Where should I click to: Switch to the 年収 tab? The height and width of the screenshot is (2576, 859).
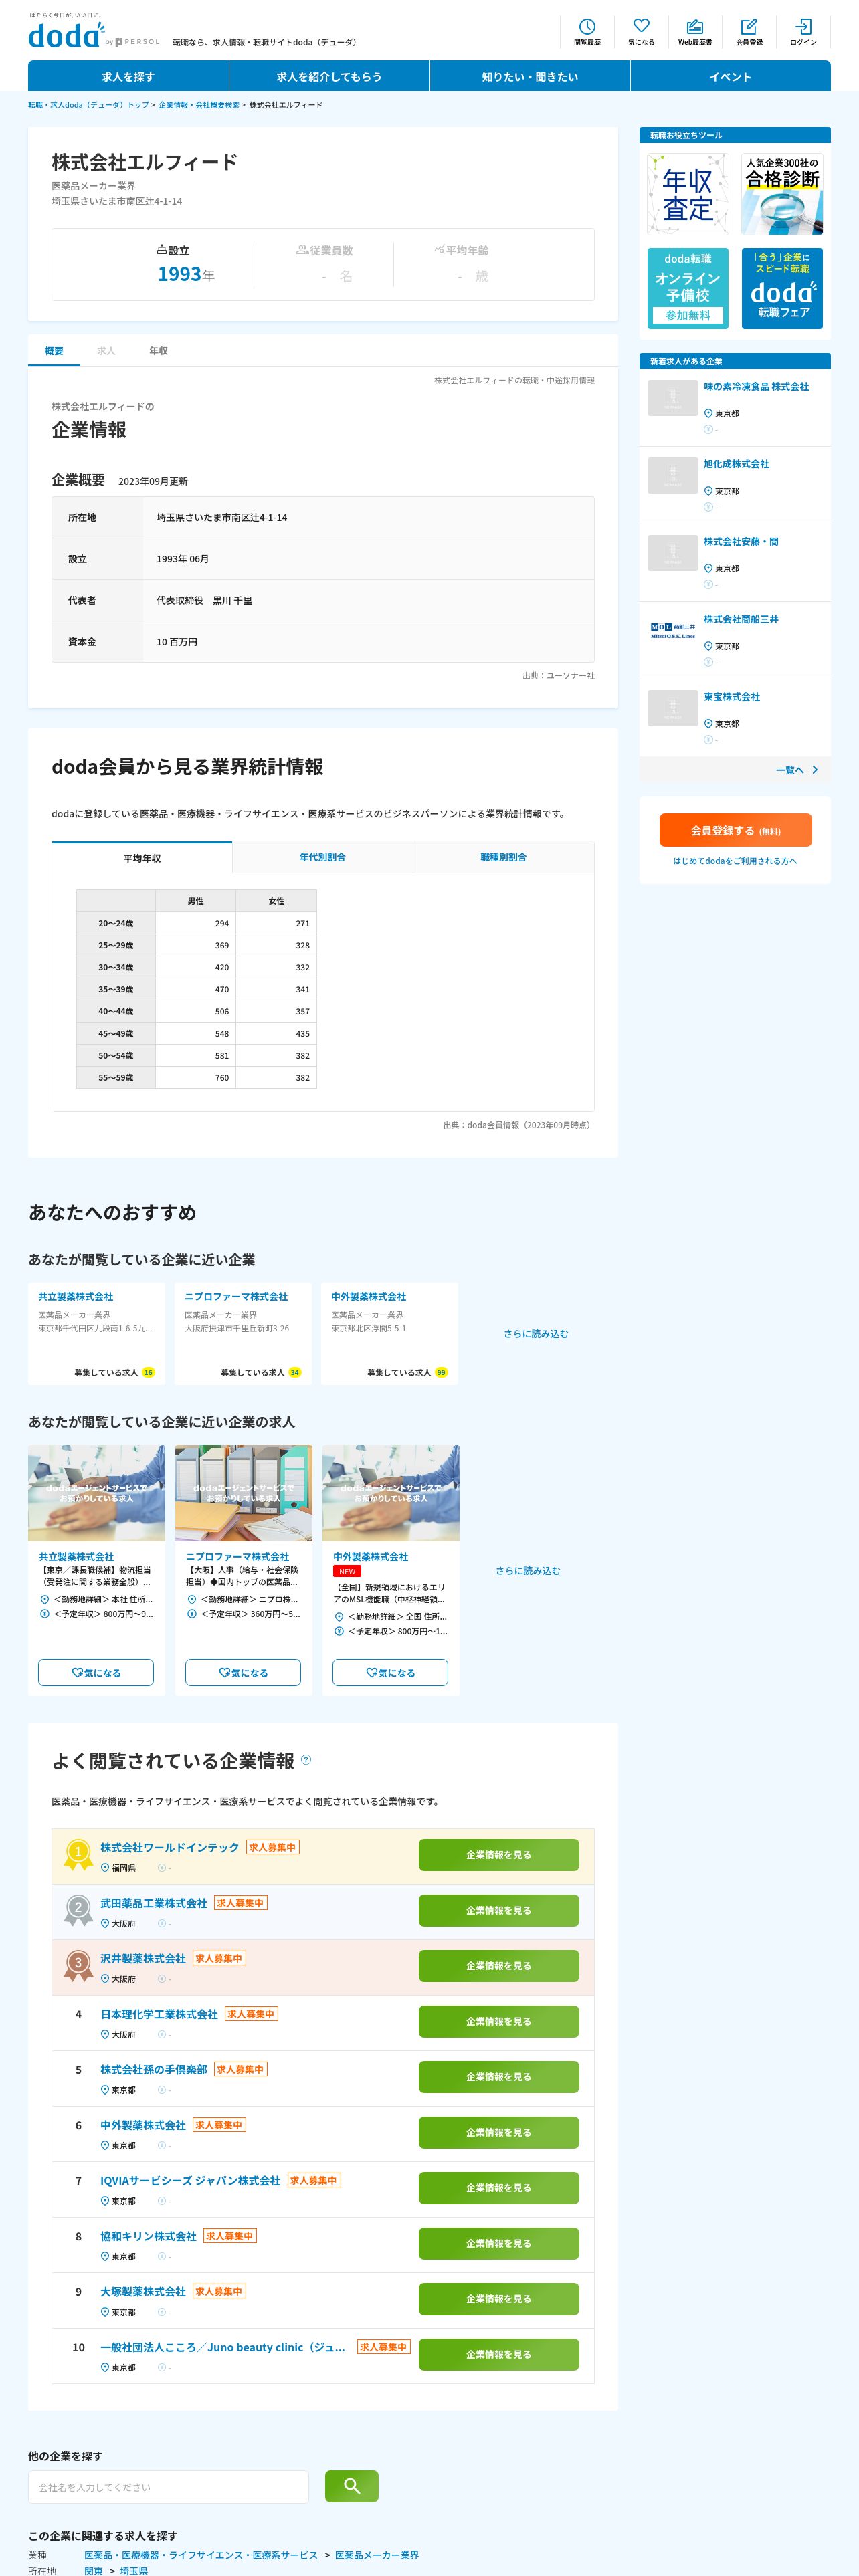158,351
